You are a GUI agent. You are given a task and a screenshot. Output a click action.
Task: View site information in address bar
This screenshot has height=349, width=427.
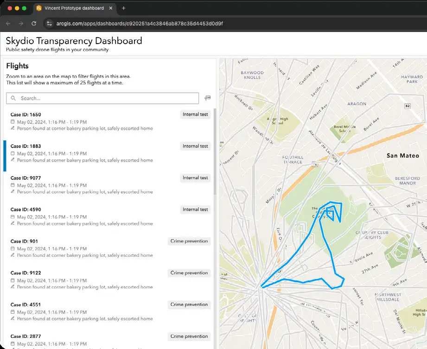click(x=49, y=24)
